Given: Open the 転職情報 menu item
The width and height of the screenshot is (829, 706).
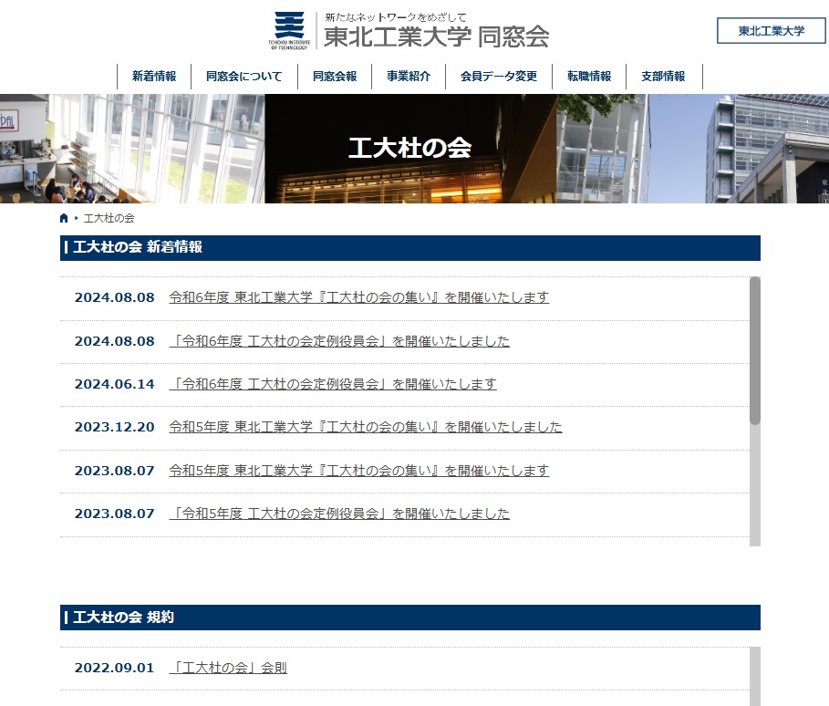Looking at the screenshot, I should click(x=589, y=76).
